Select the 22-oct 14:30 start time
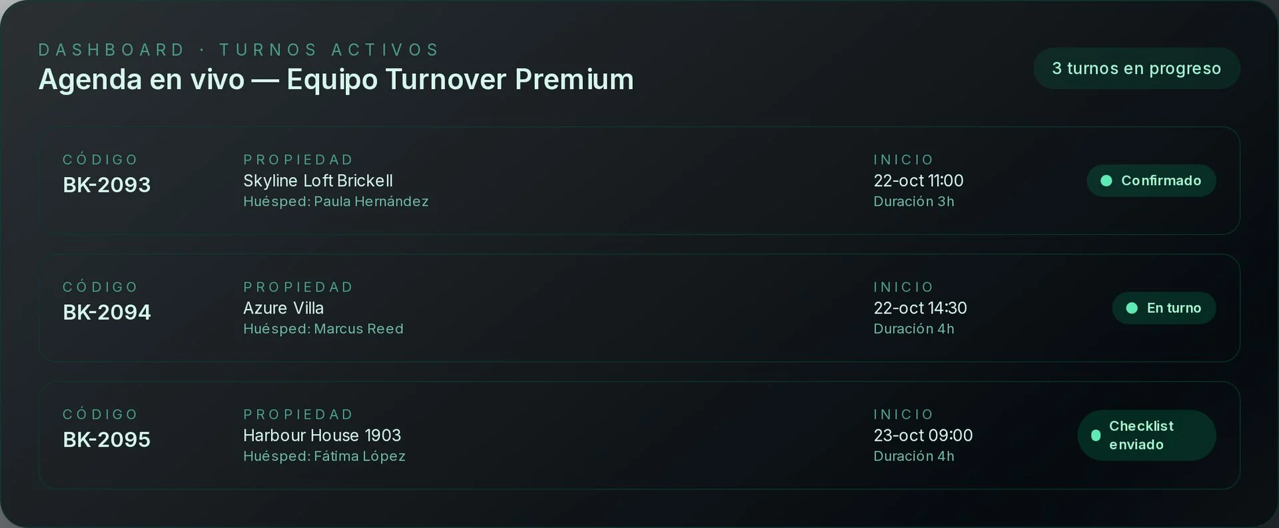The width and height of the screenshot is (1279, 528). (x=920, y=308)
